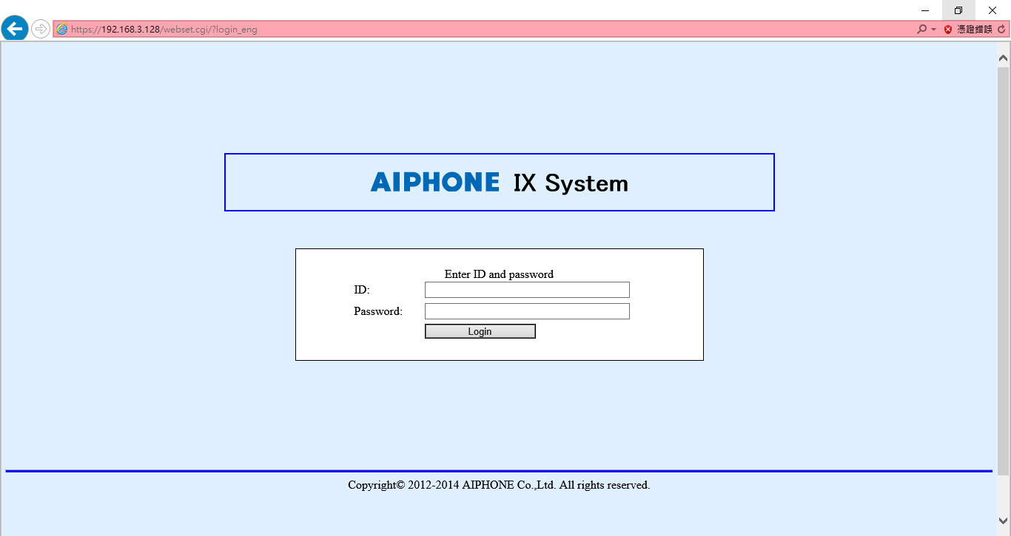1011x536 pixels.
Task: Click the red certificate error icon
Action: (948, 30)
